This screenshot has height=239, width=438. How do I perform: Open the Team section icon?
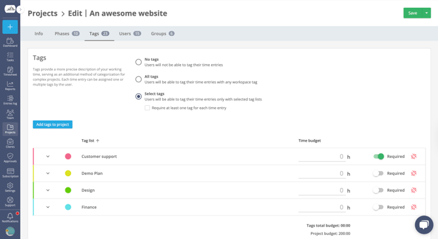10,114
